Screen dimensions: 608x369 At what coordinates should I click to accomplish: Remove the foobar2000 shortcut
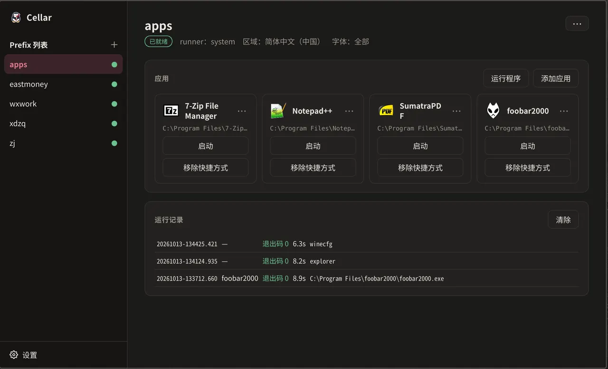tap(528, 168)
